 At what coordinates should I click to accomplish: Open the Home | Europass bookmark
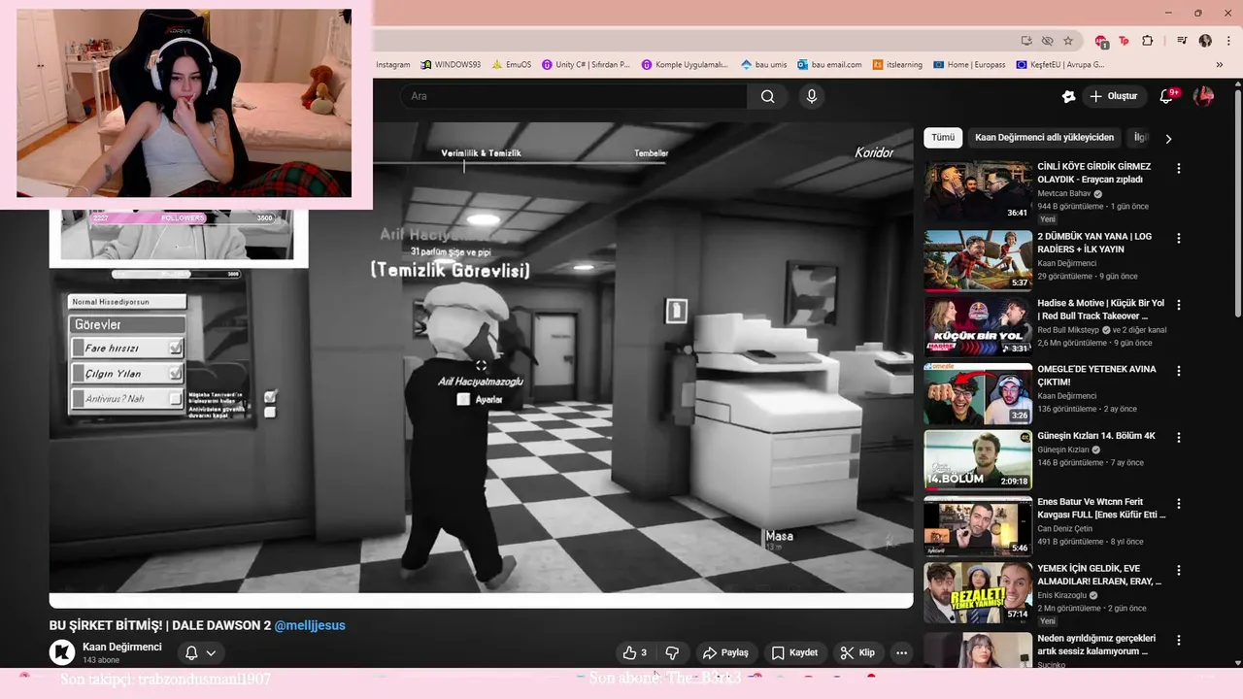pos(969,64)
